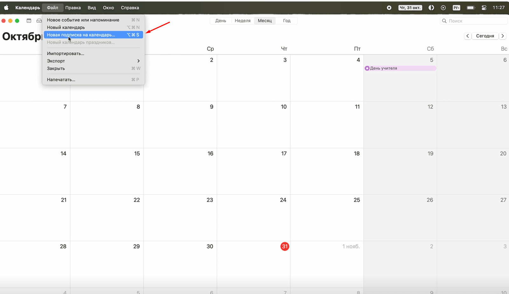Viewport: 509px width, 294px height.
Task: Open the РУ input language dropdown
Action: (457, 8)
